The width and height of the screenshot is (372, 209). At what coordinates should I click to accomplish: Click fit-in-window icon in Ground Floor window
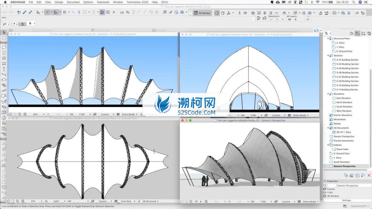[23, 201]
